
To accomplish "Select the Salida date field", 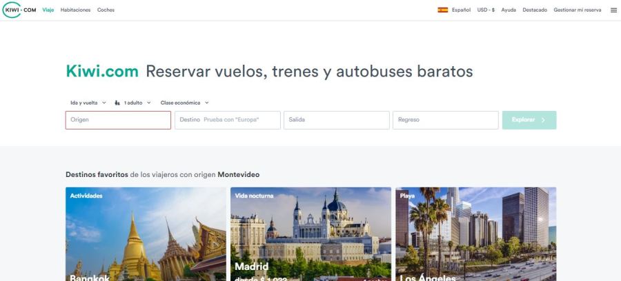I will point(336,120).
